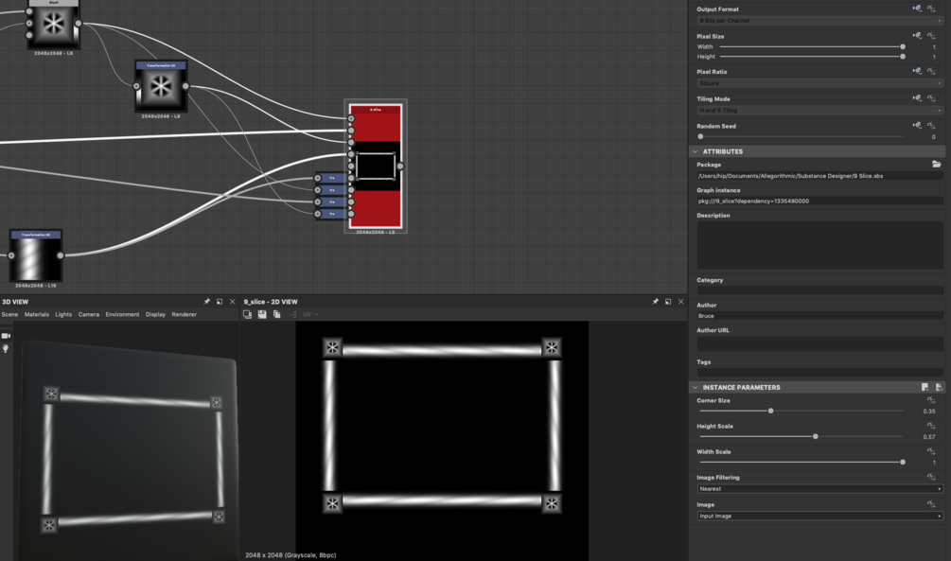
Task: Click the Author field containing Bruce
Action: click(x=820, y=316)
